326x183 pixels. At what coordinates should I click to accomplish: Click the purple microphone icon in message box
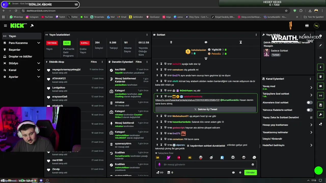[159, 164]
